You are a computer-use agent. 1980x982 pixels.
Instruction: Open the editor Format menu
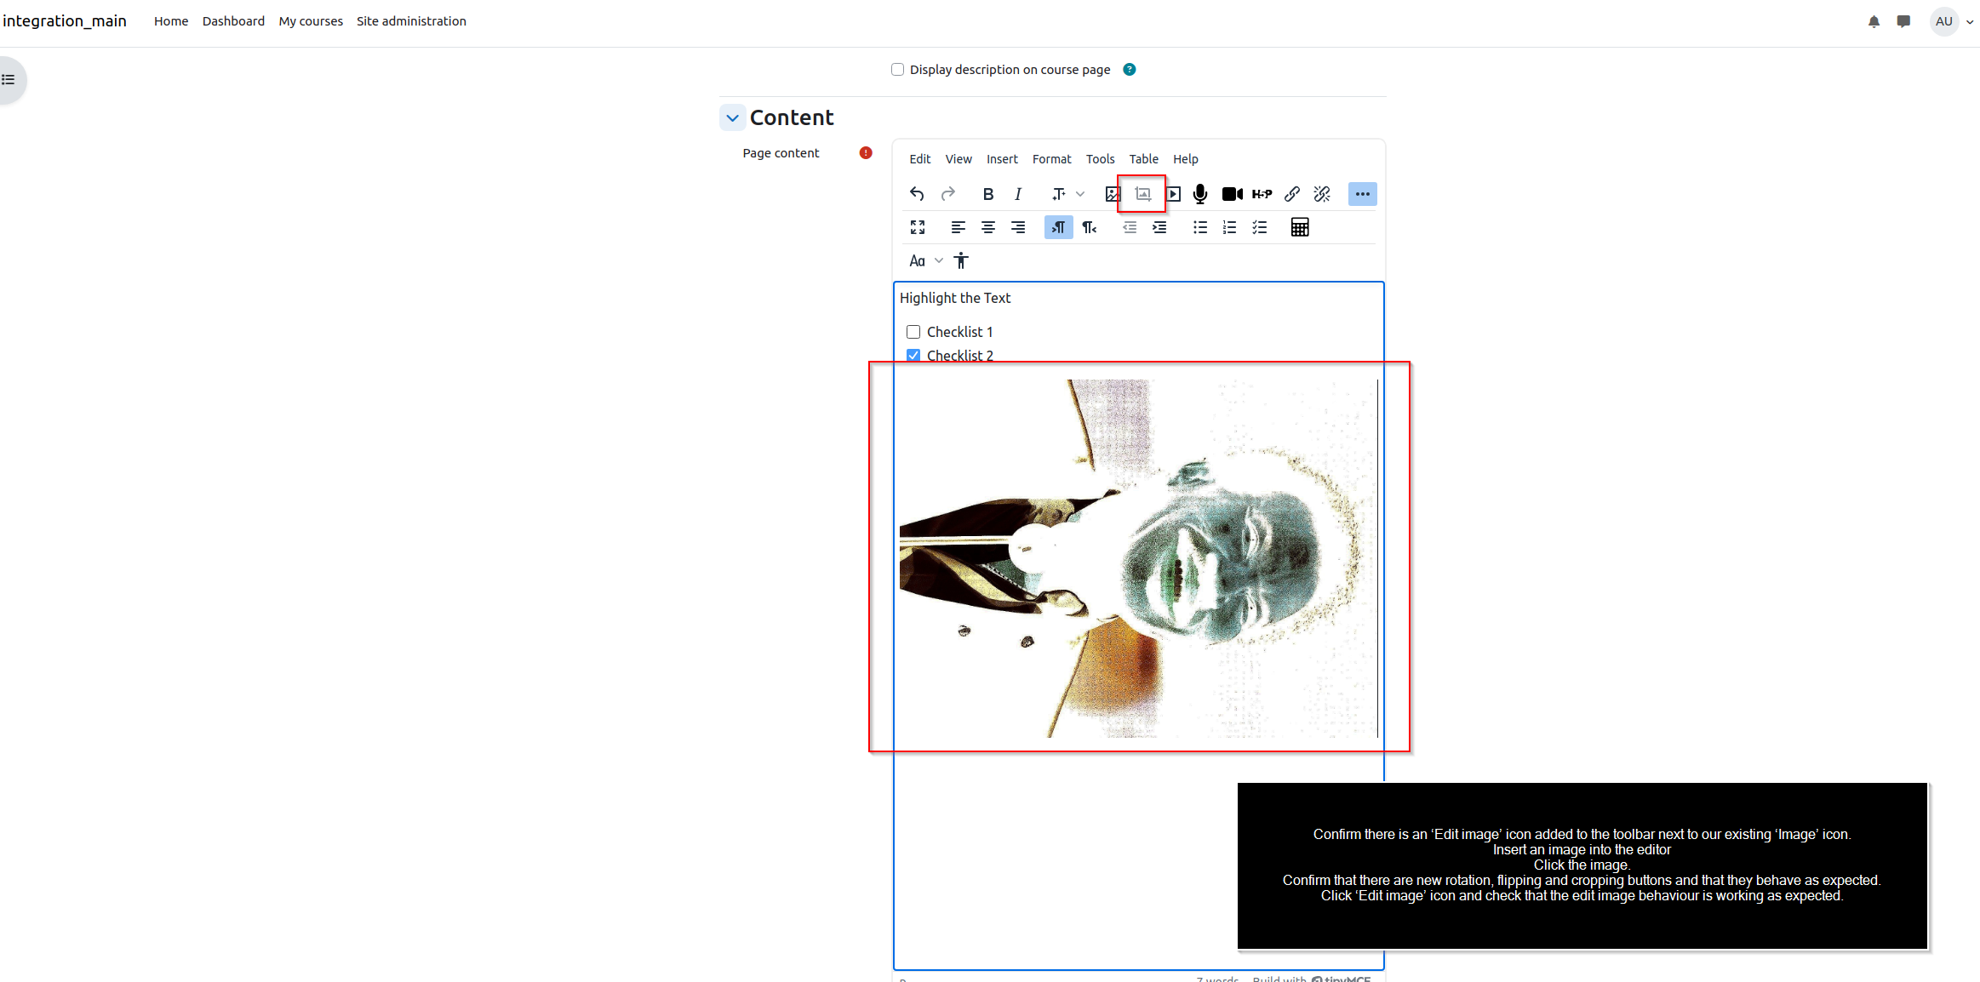(x=1052, y=159)
